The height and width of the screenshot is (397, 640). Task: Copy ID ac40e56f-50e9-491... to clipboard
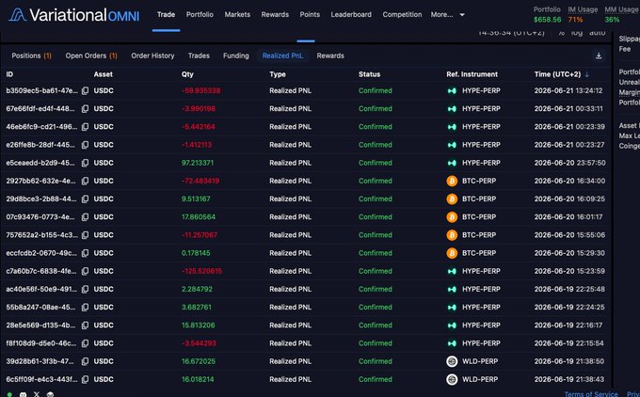85,289
